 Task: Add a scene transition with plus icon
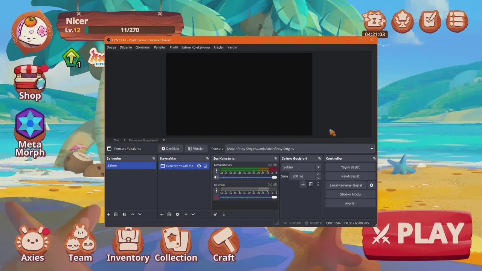click(303, 184)
